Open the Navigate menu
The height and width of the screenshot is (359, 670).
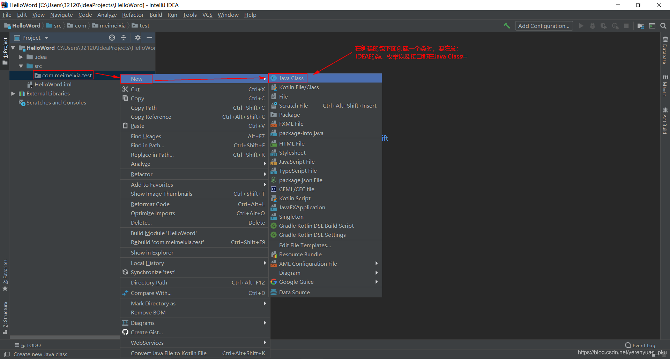click(61, 15)
